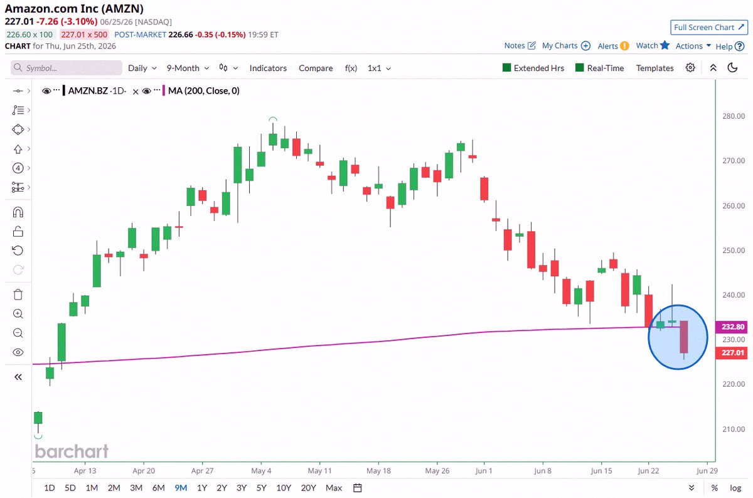Open chart settings gear icon

690,68
